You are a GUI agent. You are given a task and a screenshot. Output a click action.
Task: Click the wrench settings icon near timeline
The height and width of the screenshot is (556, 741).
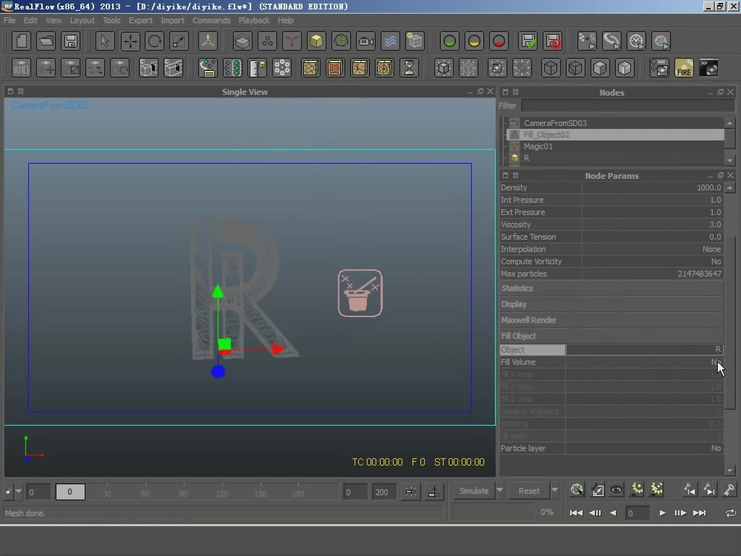tap(729, 490)
